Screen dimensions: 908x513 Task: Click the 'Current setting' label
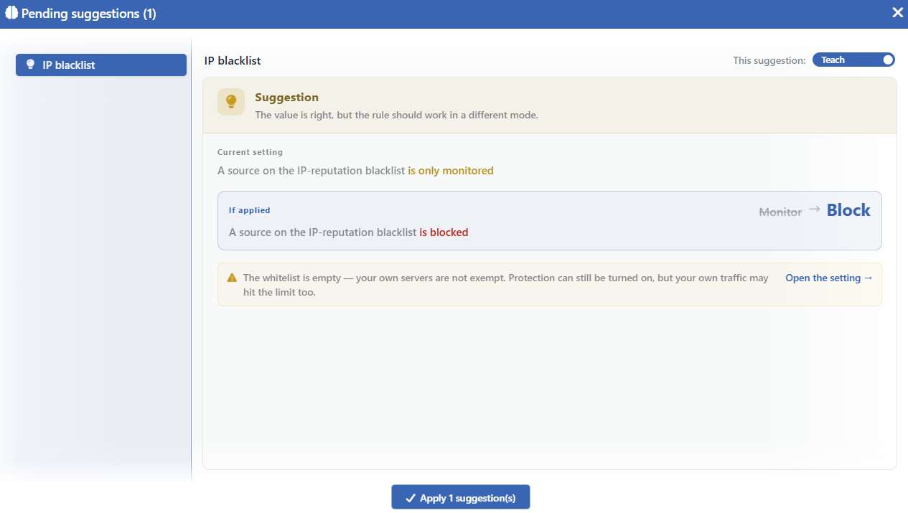click(x=250, y=152)
